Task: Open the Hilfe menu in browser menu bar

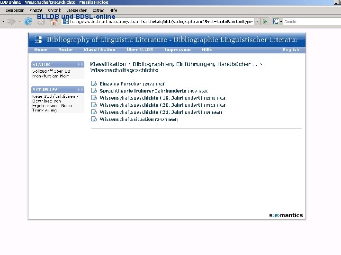Action: 113,10
